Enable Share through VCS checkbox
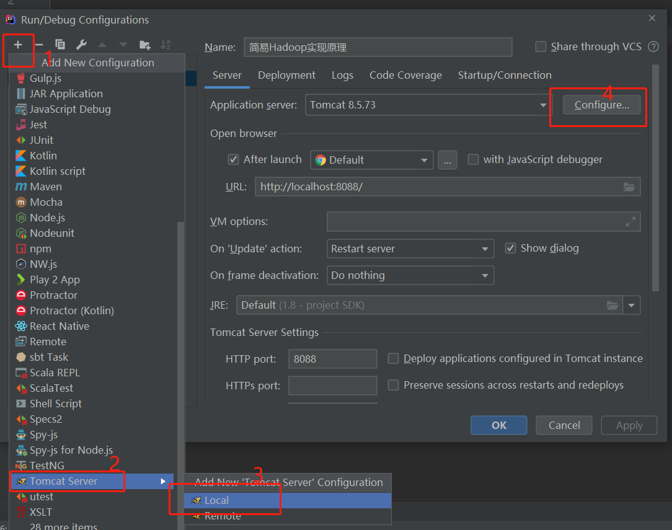This screenshot has width=672, height=530. pos(541,46)
